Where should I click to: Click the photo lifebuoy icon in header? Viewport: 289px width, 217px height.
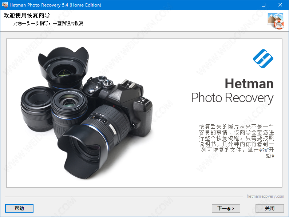276,21
